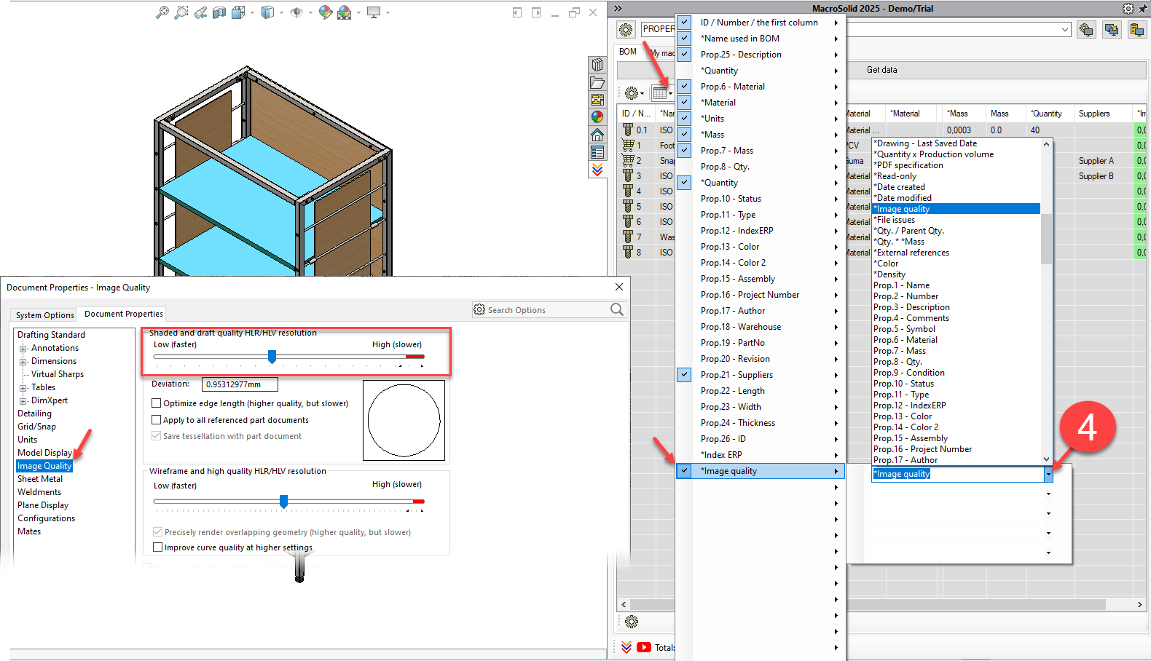Open the File Explorer folder pane icon
Screen dimensions: 1151x661
point(597,82)
